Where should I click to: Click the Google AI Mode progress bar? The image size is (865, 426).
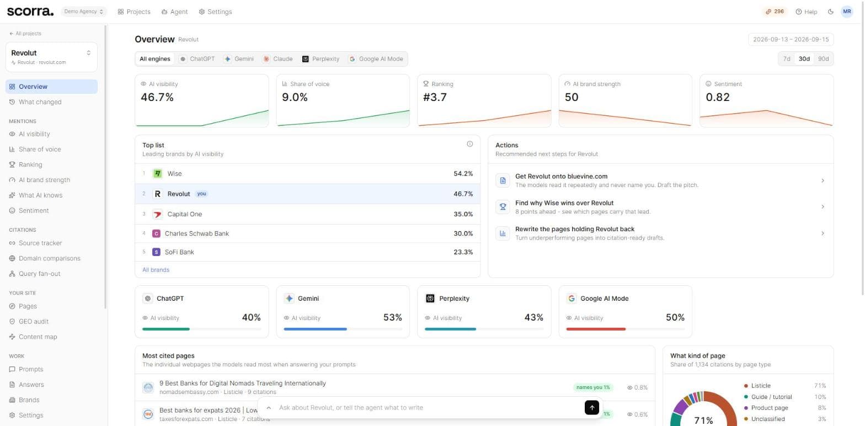coord(625,329)
